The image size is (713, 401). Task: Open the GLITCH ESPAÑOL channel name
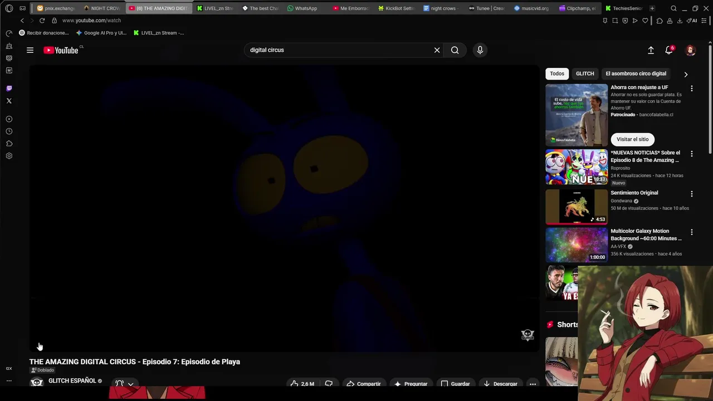click(x=72, y=381)
